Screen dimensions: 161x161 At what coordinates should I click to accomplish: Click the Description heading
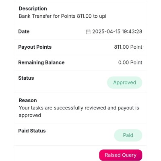(33, 8)
